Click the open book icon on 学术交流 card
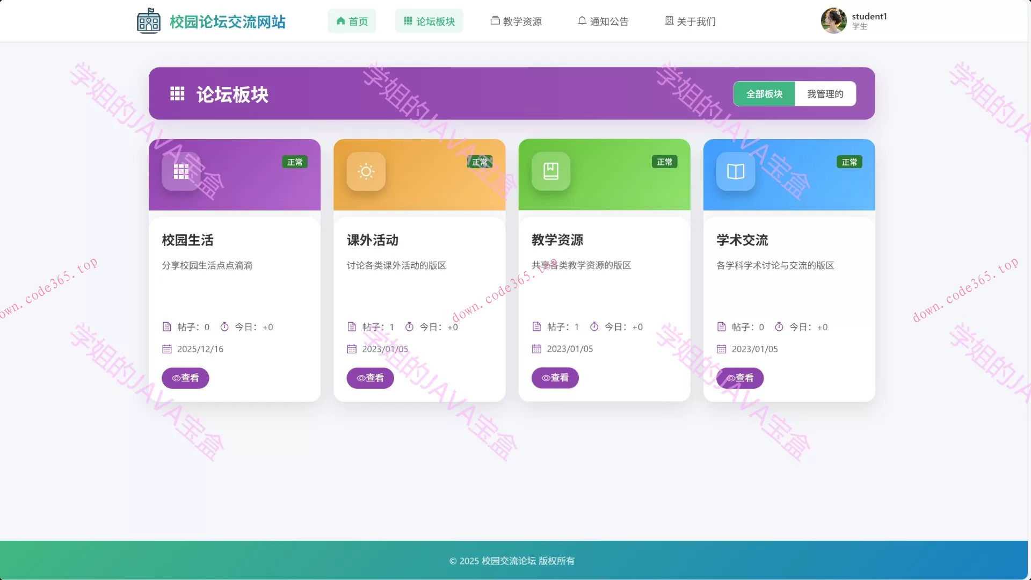The width and height of the screenshot is (1031, 580). (735, 171)
